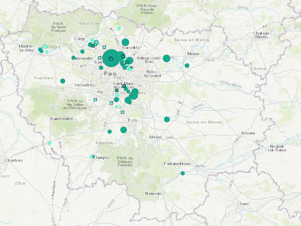Select the Noisy-le-Grand label
Screen dimensions: 301x226
click(x=152, y=74)
